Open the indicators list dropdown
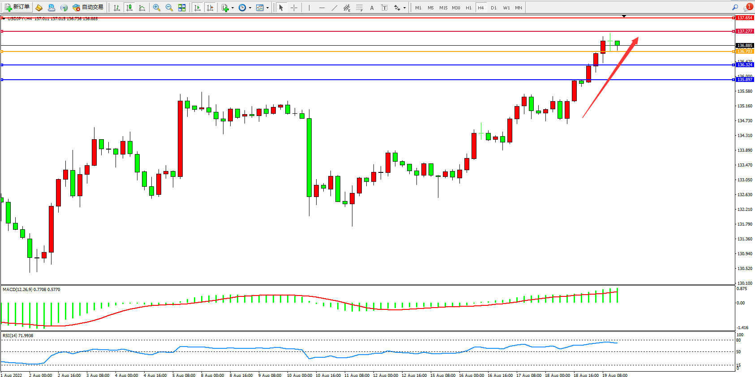Viewport: 755px width, 377px height. 232,8
